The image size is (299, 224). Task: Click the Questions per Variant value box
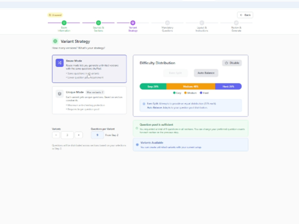coord(97,135)
